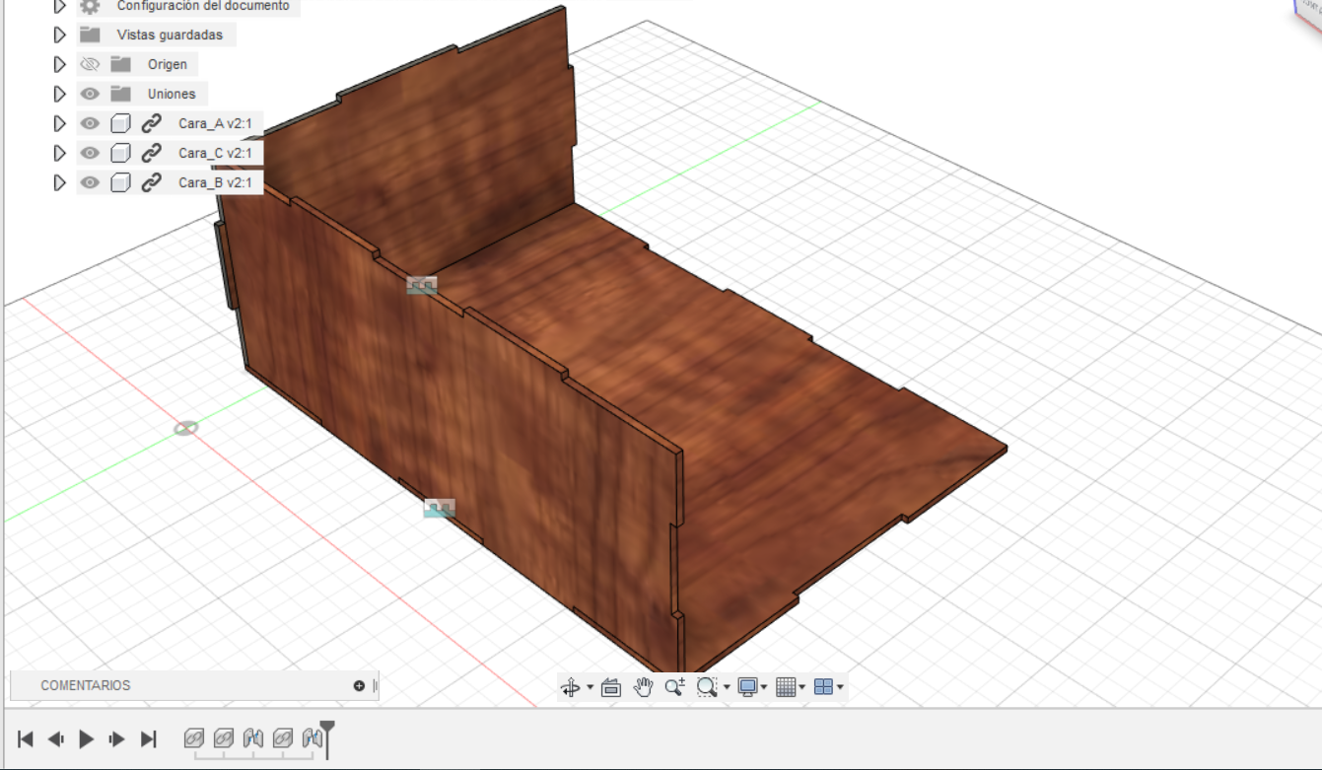Select the first joint feature in timeline
Screen dimensions: 1322x770
coord(253,737)
